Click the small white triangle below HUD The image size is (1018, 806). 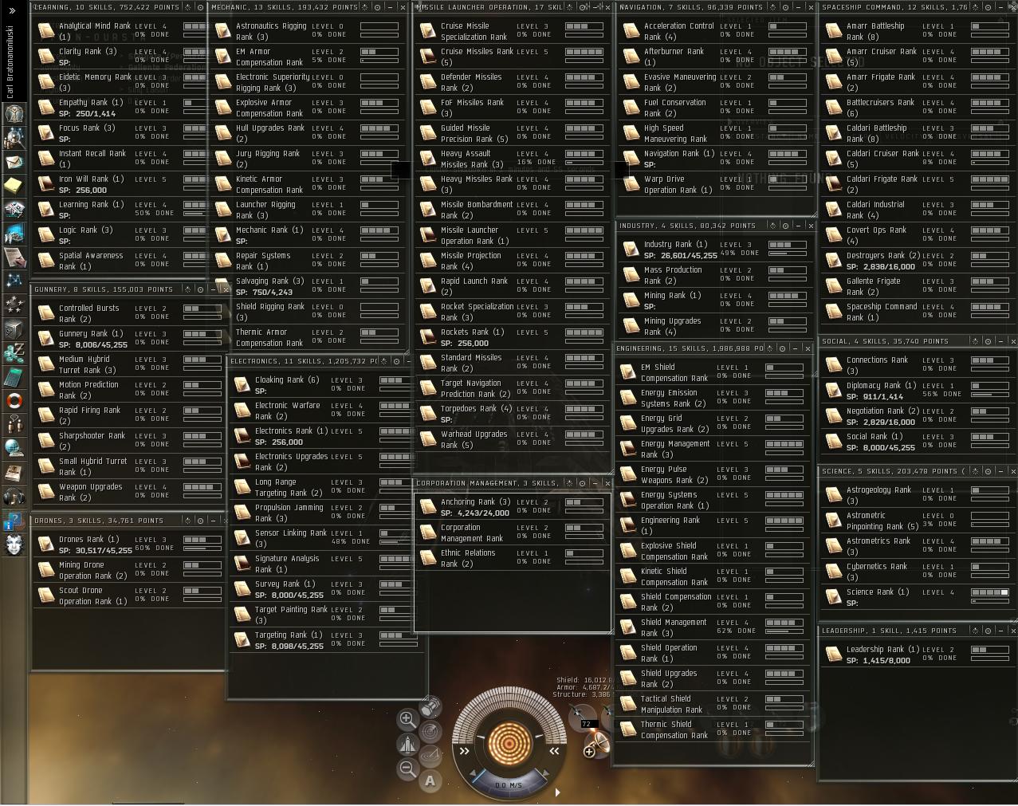coord(557,792)
